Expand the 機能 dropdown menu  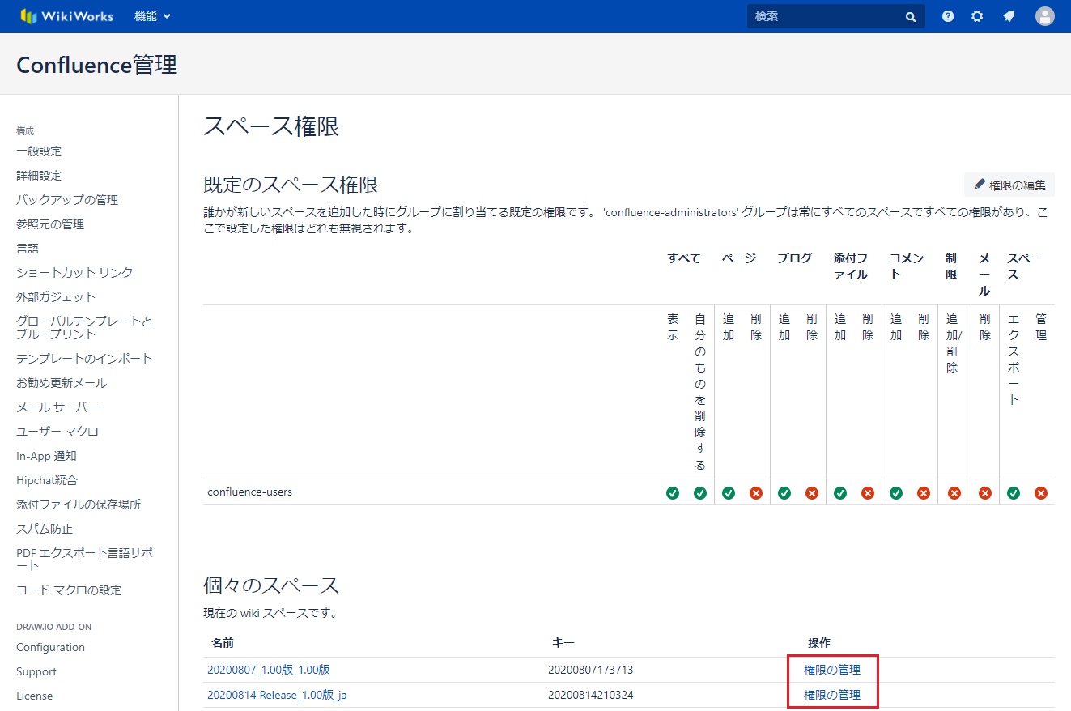(152, 16)
